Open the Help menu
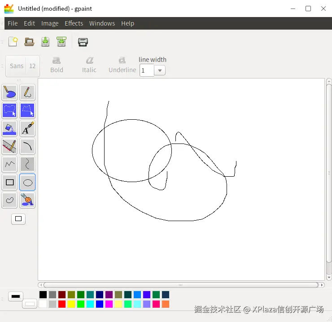 point(128,23)
